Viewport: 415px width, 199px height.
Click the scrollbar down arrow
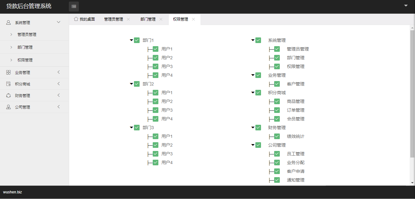pos(412,183)
